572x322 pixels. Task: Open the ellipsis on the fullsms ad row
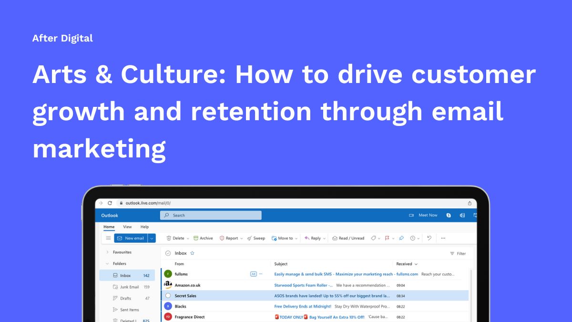click(x=261, y=274)
